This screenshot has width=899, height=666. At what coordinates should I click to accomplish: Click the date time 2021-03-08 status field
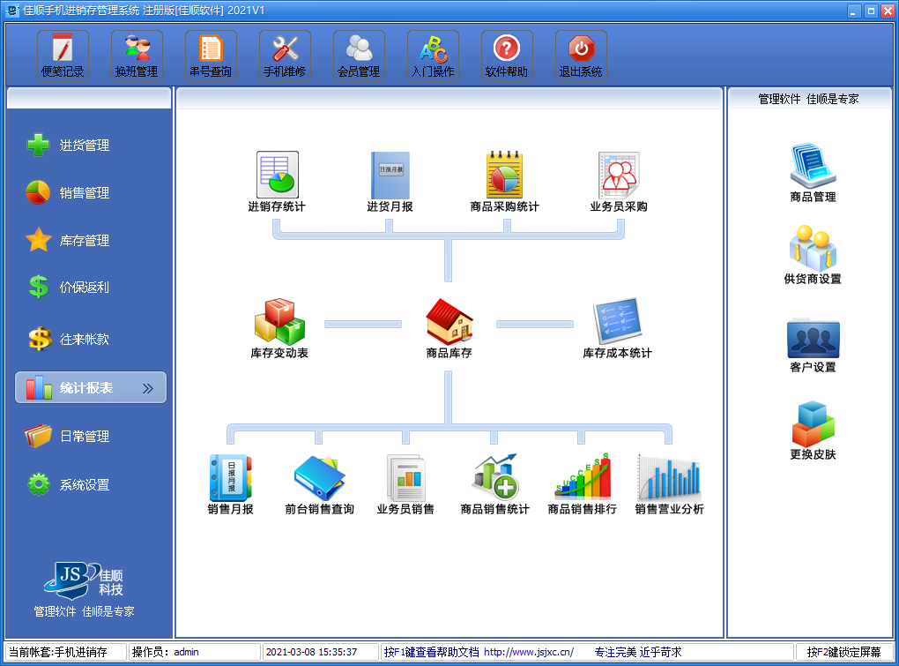(320, 652)
